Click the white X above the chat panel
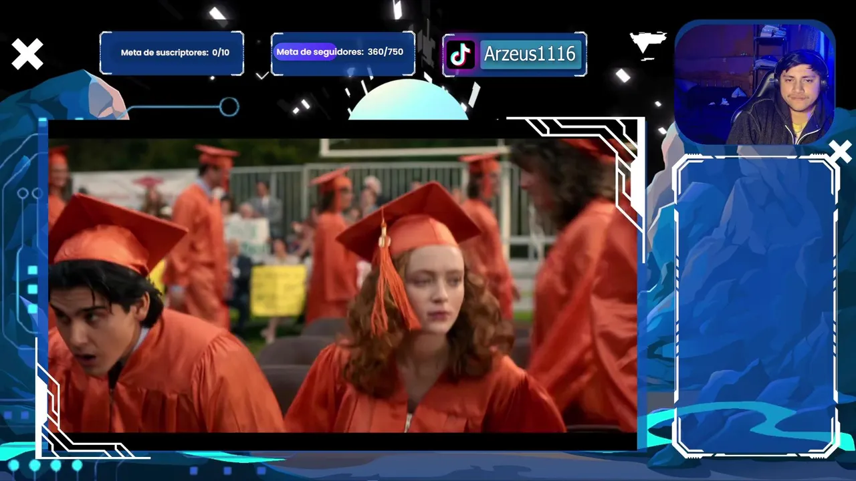Viewport: 856px width, 481px height. point(841,152)
